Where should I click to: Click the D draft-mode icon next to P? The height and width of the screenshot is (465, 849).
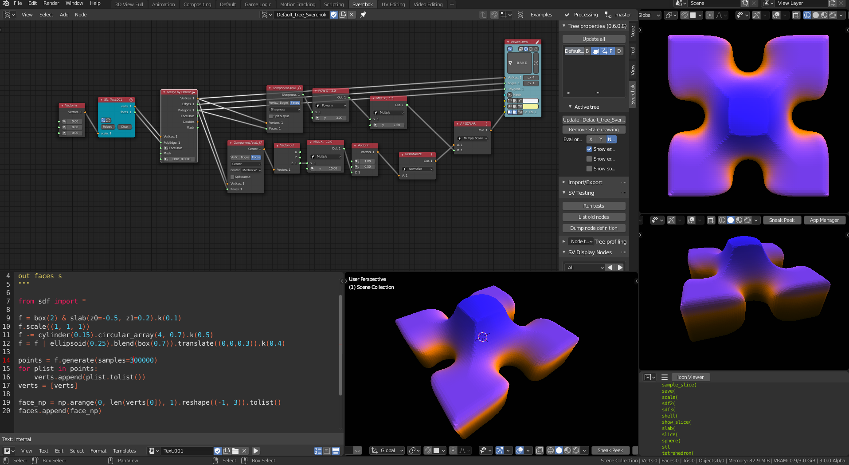click(619, 51)
